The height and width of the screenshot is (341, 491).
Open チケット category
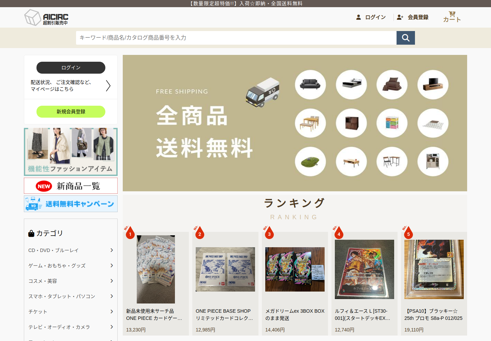coord(38,312)
